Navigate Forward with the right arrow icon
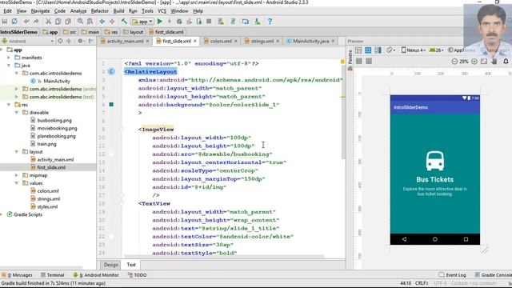Viewport: 512px width, 288px height. click(x=112, y=22)
